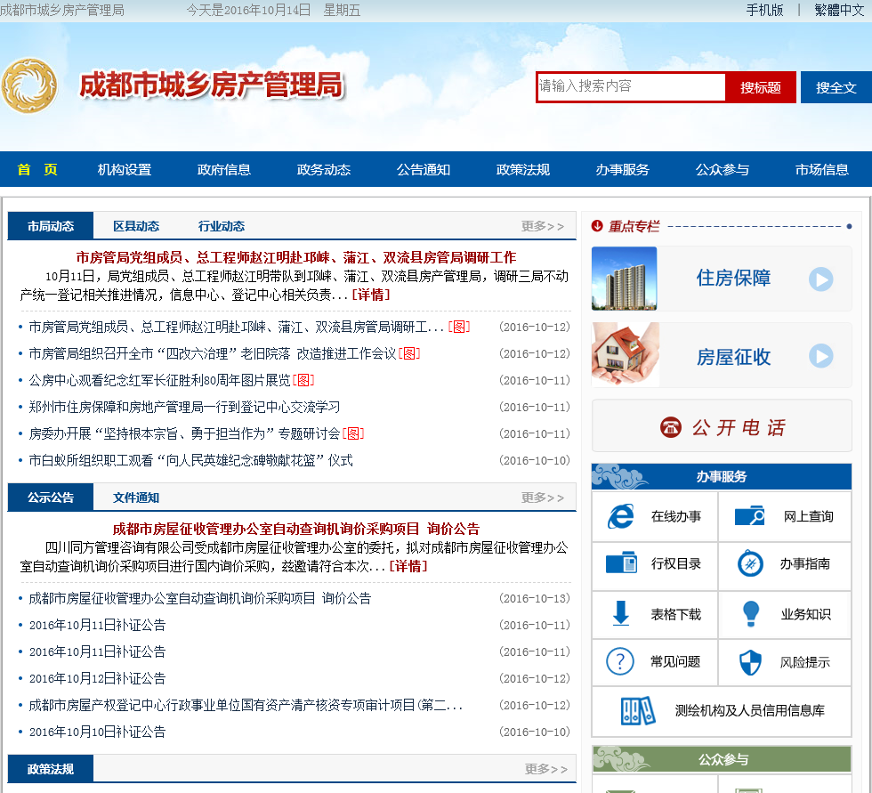Expand 更多 in 市局动态 section
The image size is (872, 793).
point(543,226)
